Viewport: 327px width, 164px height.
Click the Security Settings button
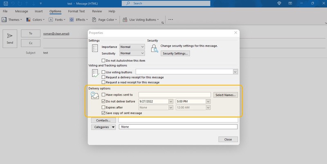pos(175,54)
